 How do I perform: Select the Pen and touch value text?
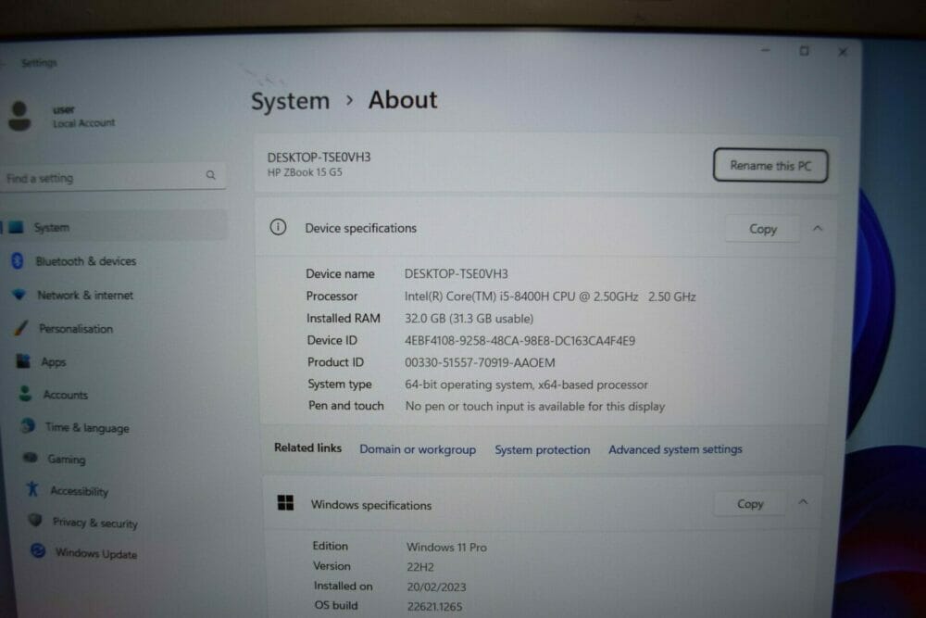coord(535,407)
